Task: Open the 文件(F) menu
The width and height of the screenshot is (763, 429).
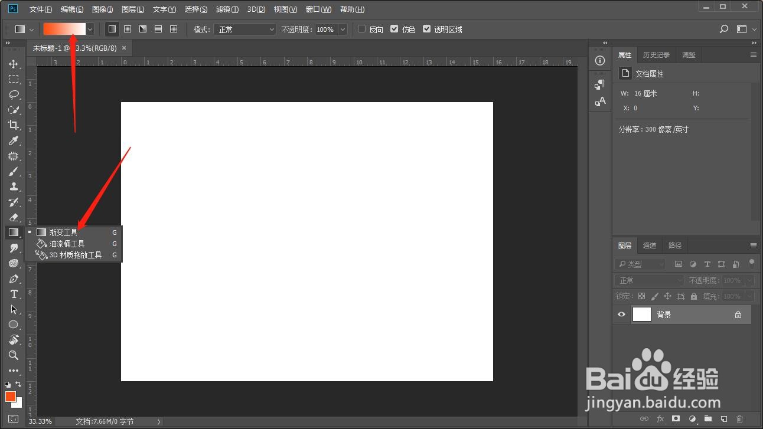Action: click(x=41, y=9)
